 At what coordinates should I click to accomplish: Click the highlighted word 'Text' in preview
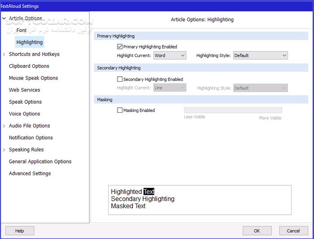[x=149, y=192]
